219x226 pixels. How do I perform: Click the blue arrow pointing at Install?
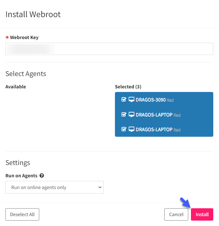point(185,203)
